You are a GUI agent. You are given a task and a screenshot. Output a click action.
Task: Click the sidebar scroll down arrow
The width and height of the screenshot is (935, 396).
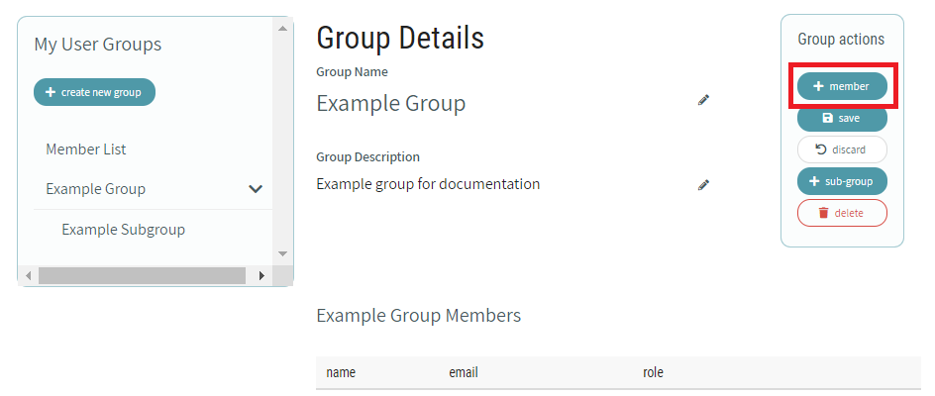click(x=282, y=253)
